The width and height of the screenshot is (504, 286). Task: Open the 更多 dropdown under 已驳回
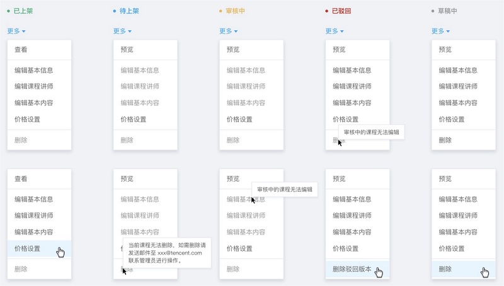334,31
